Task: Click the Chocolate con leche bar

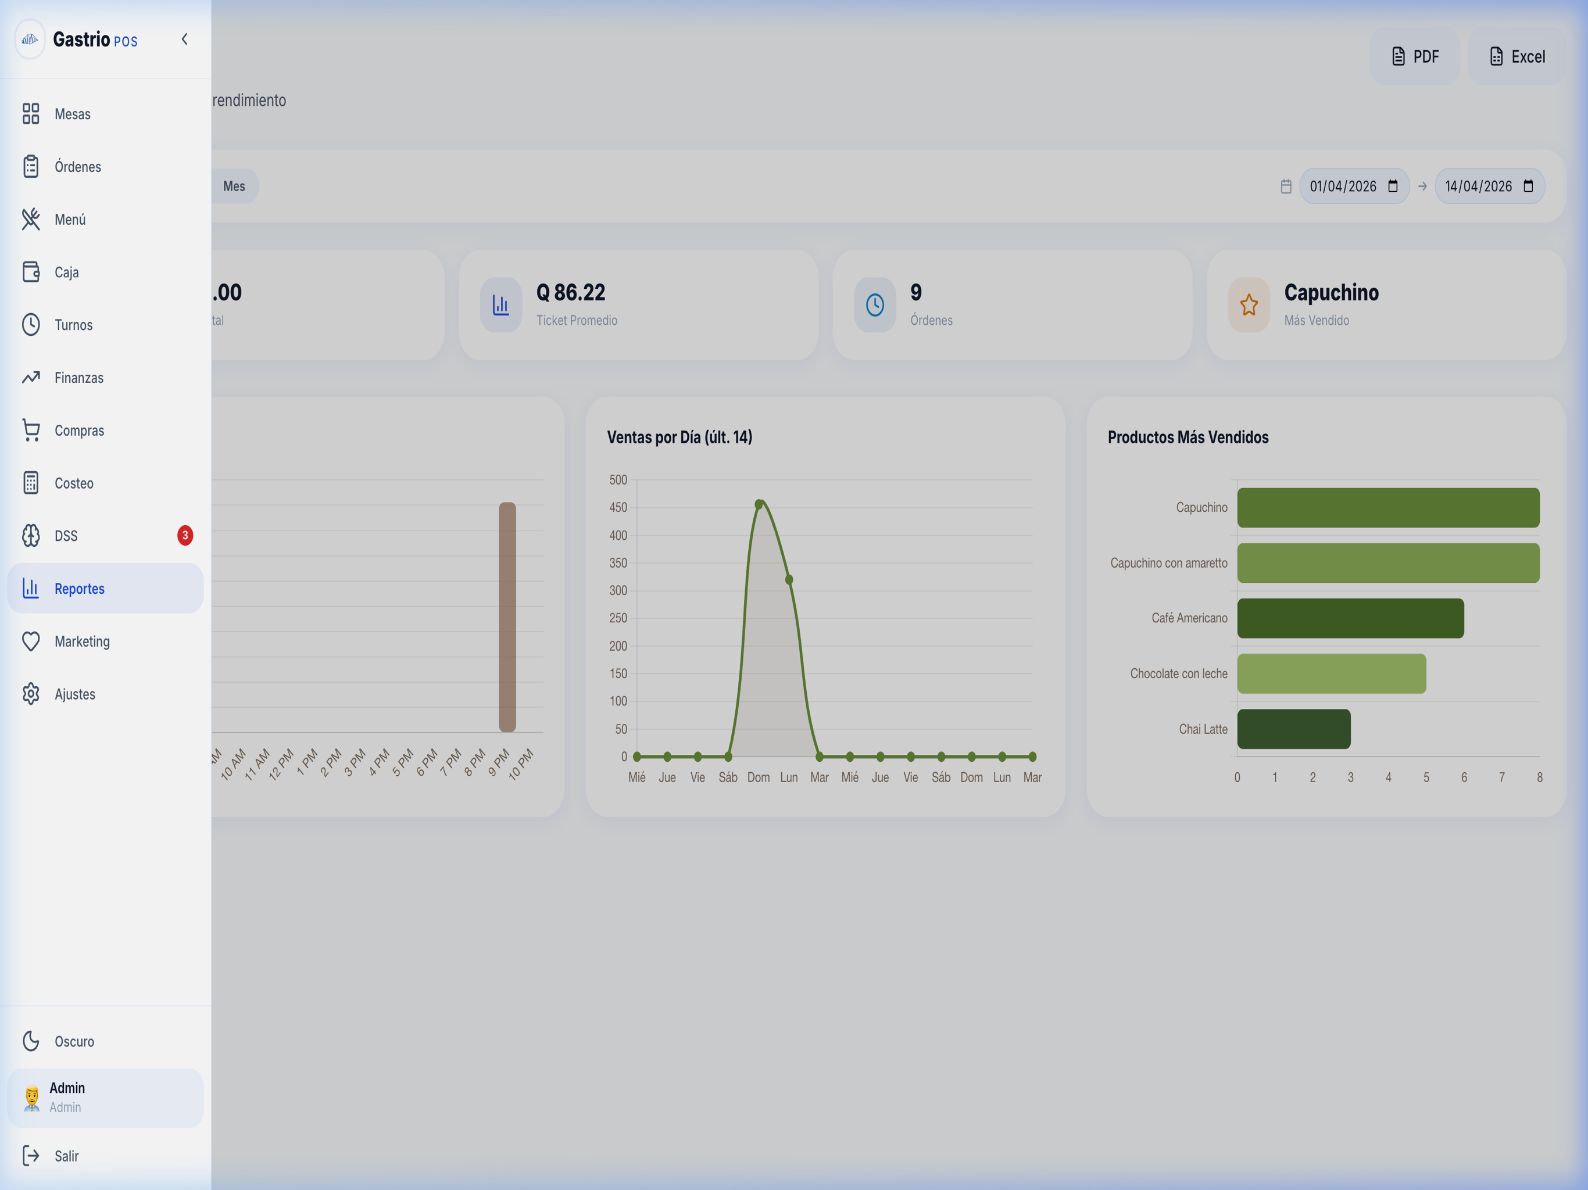Action: click(x=1332, y=674)
